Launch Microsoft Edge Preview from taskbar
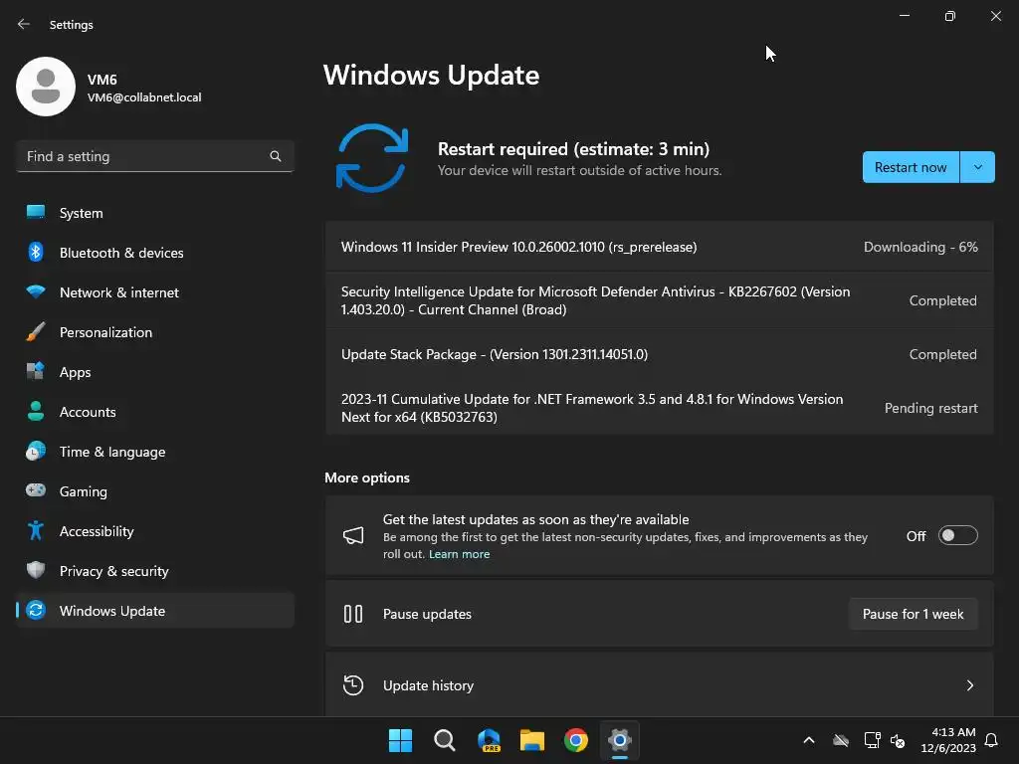 (489, 740)
